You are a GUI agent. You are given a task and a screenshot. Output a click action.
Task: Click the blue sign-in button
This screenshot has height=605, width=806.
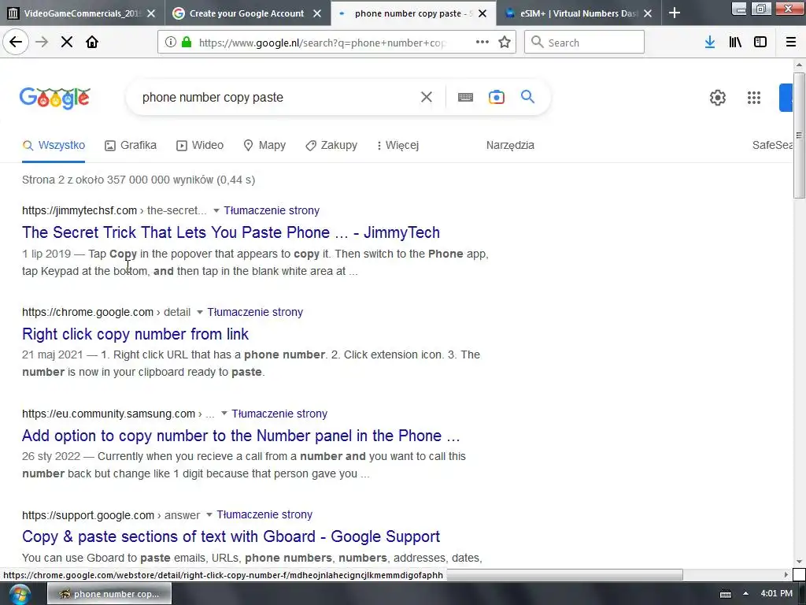pos(786,97)
